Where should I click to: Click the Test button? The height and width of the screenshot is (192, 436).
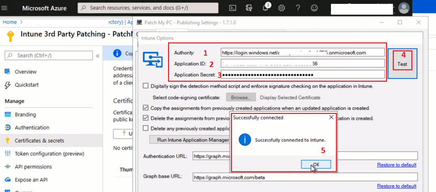(x=402, y=64)
